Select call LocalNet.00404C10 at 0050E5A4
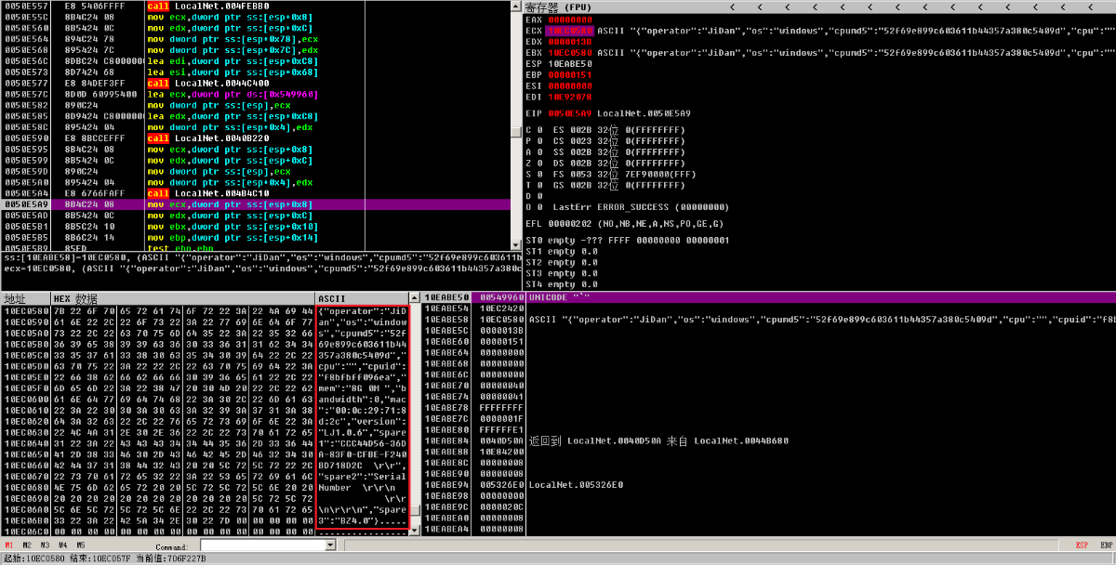Viewport: 1116px width, 565px height. point(256,194)
